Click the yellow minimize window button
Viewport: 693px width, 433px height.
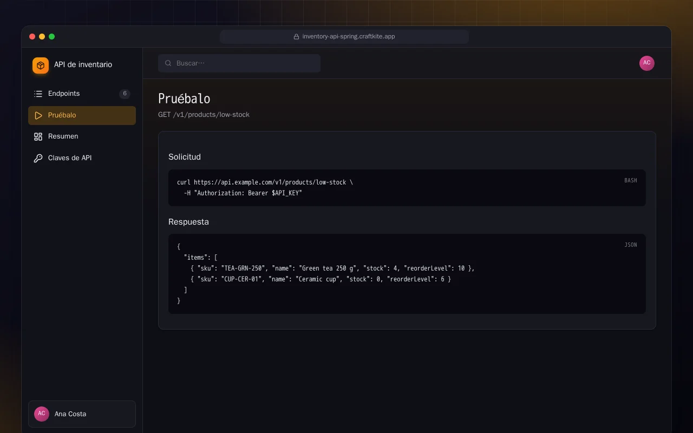pyautogui.click(x=42, y=37)
